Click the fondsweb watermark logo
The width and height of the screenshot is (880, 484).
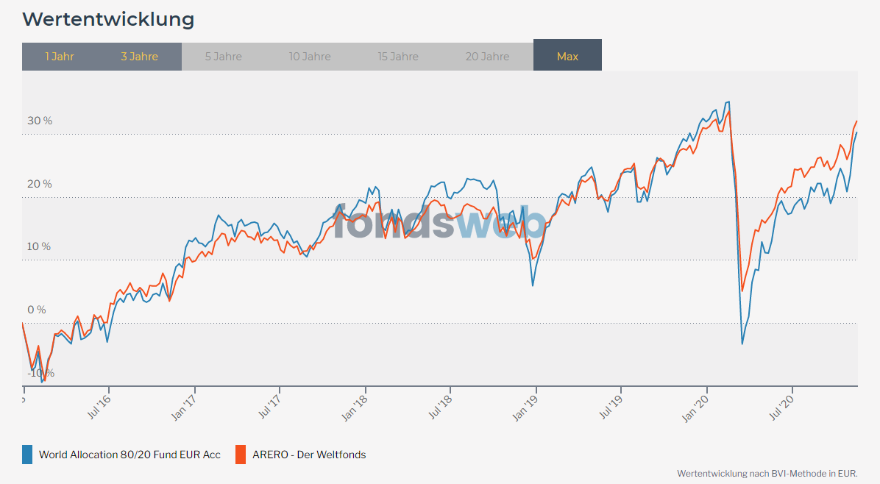(x=440, y=221)
